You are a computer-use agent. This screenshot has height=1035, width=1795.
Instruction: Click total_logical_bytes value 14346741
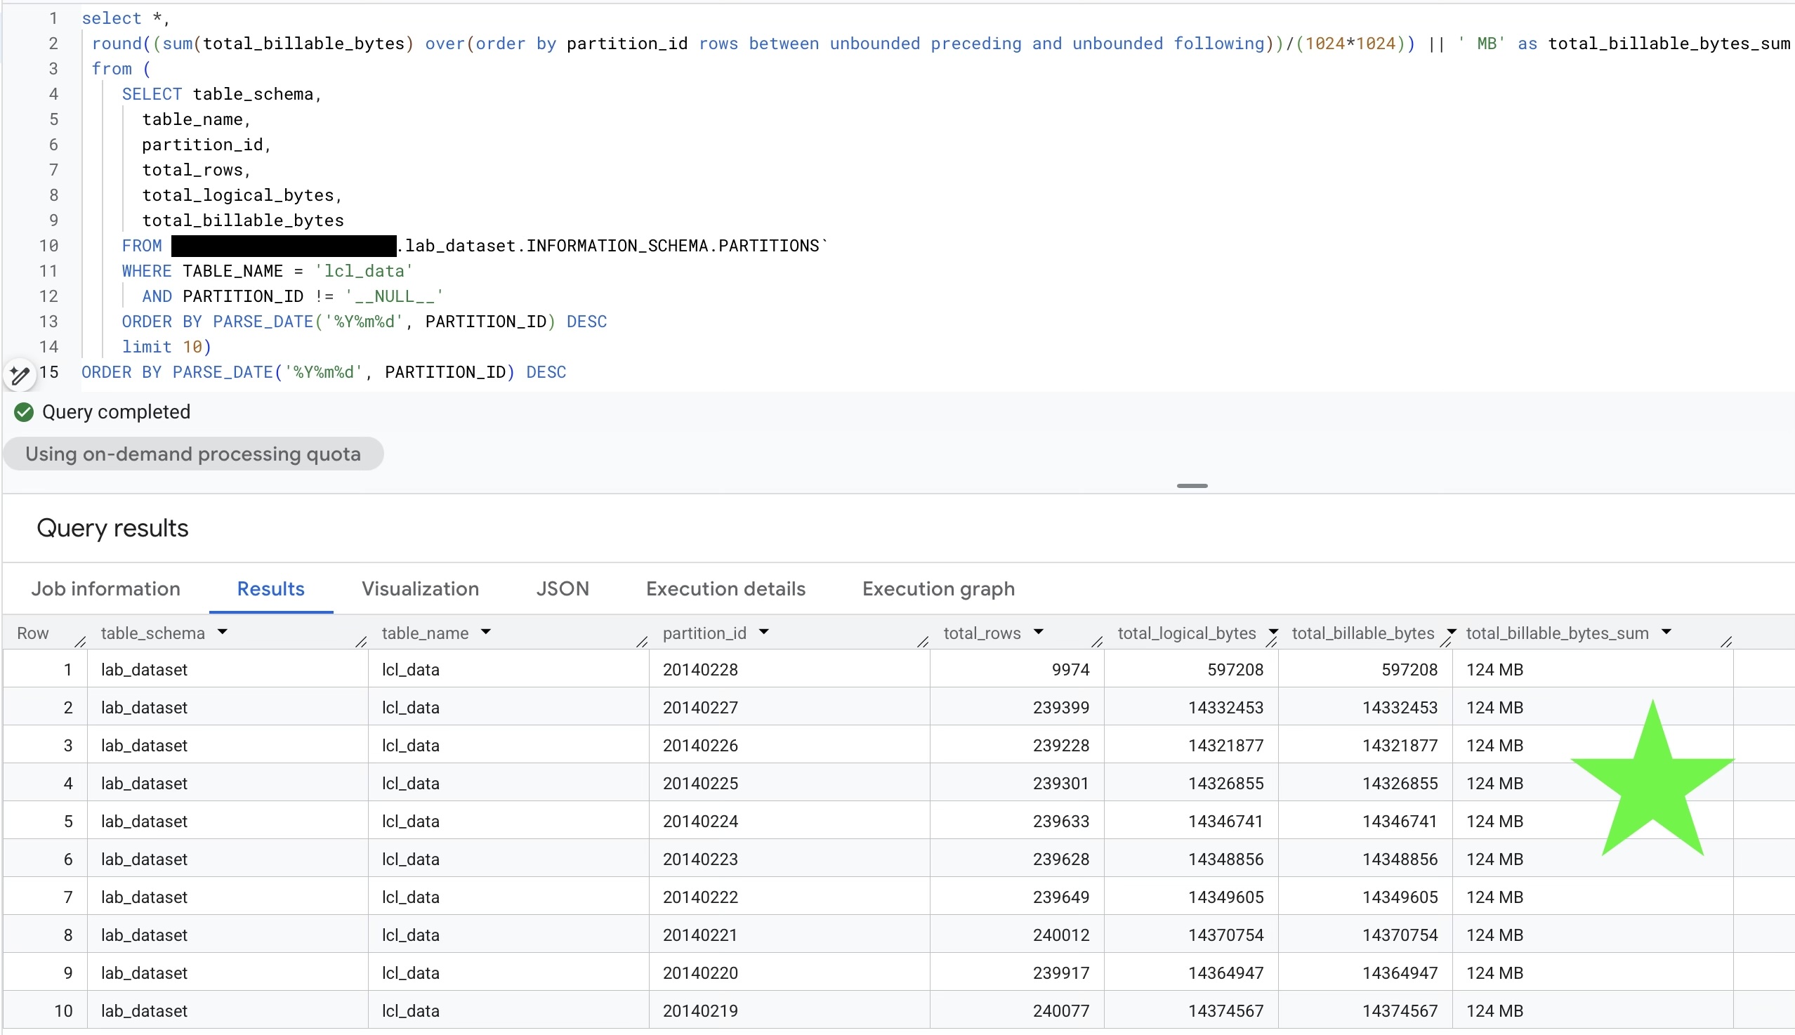tap(1225, 821)
